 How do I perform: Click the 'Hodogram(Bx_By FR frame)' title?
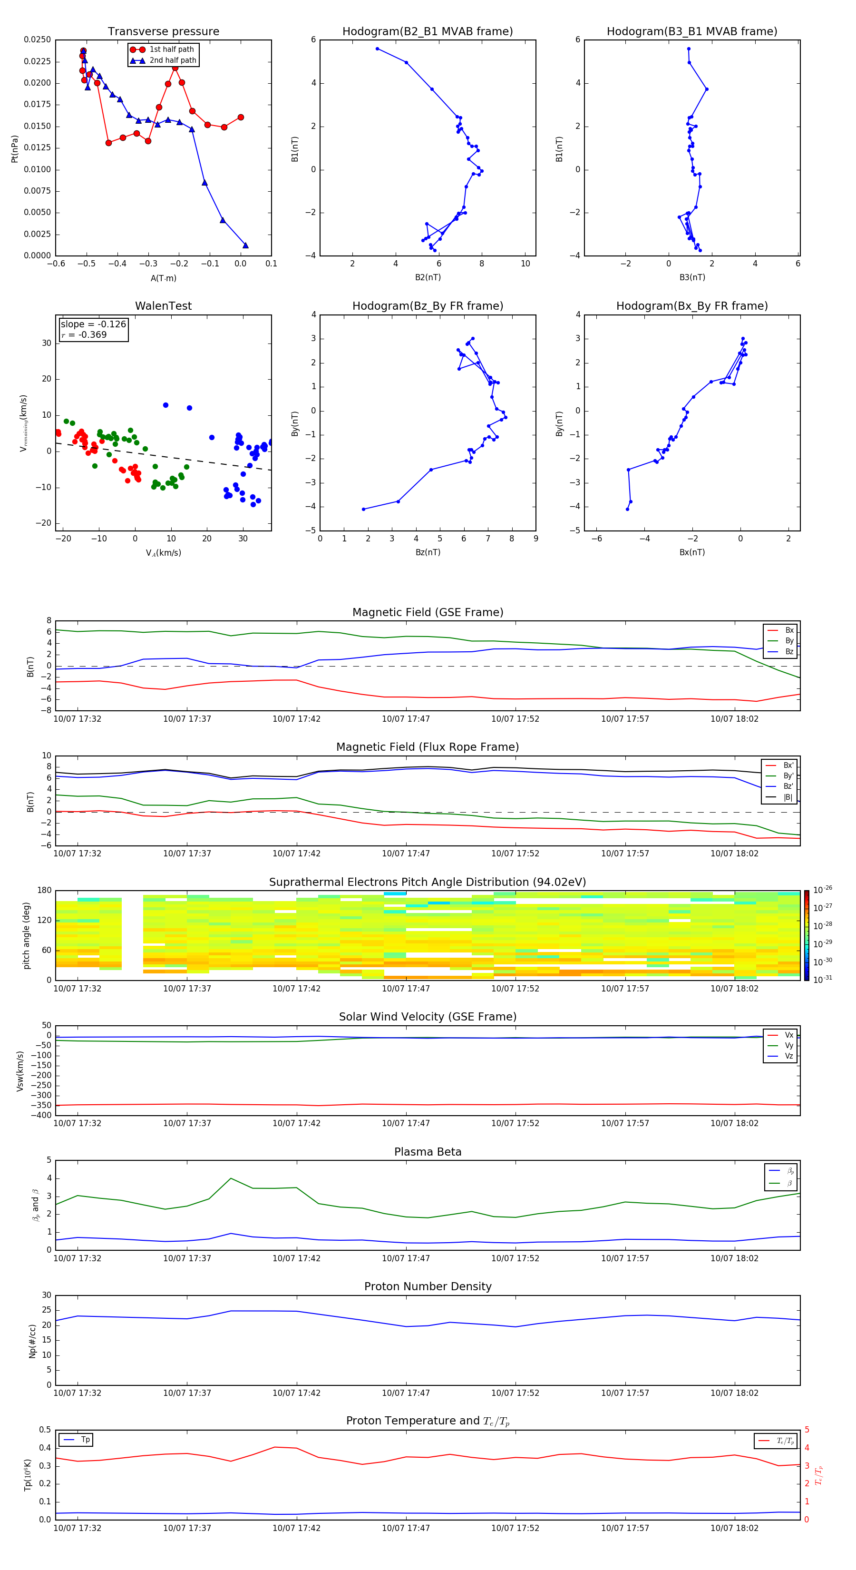coord(692,306)
